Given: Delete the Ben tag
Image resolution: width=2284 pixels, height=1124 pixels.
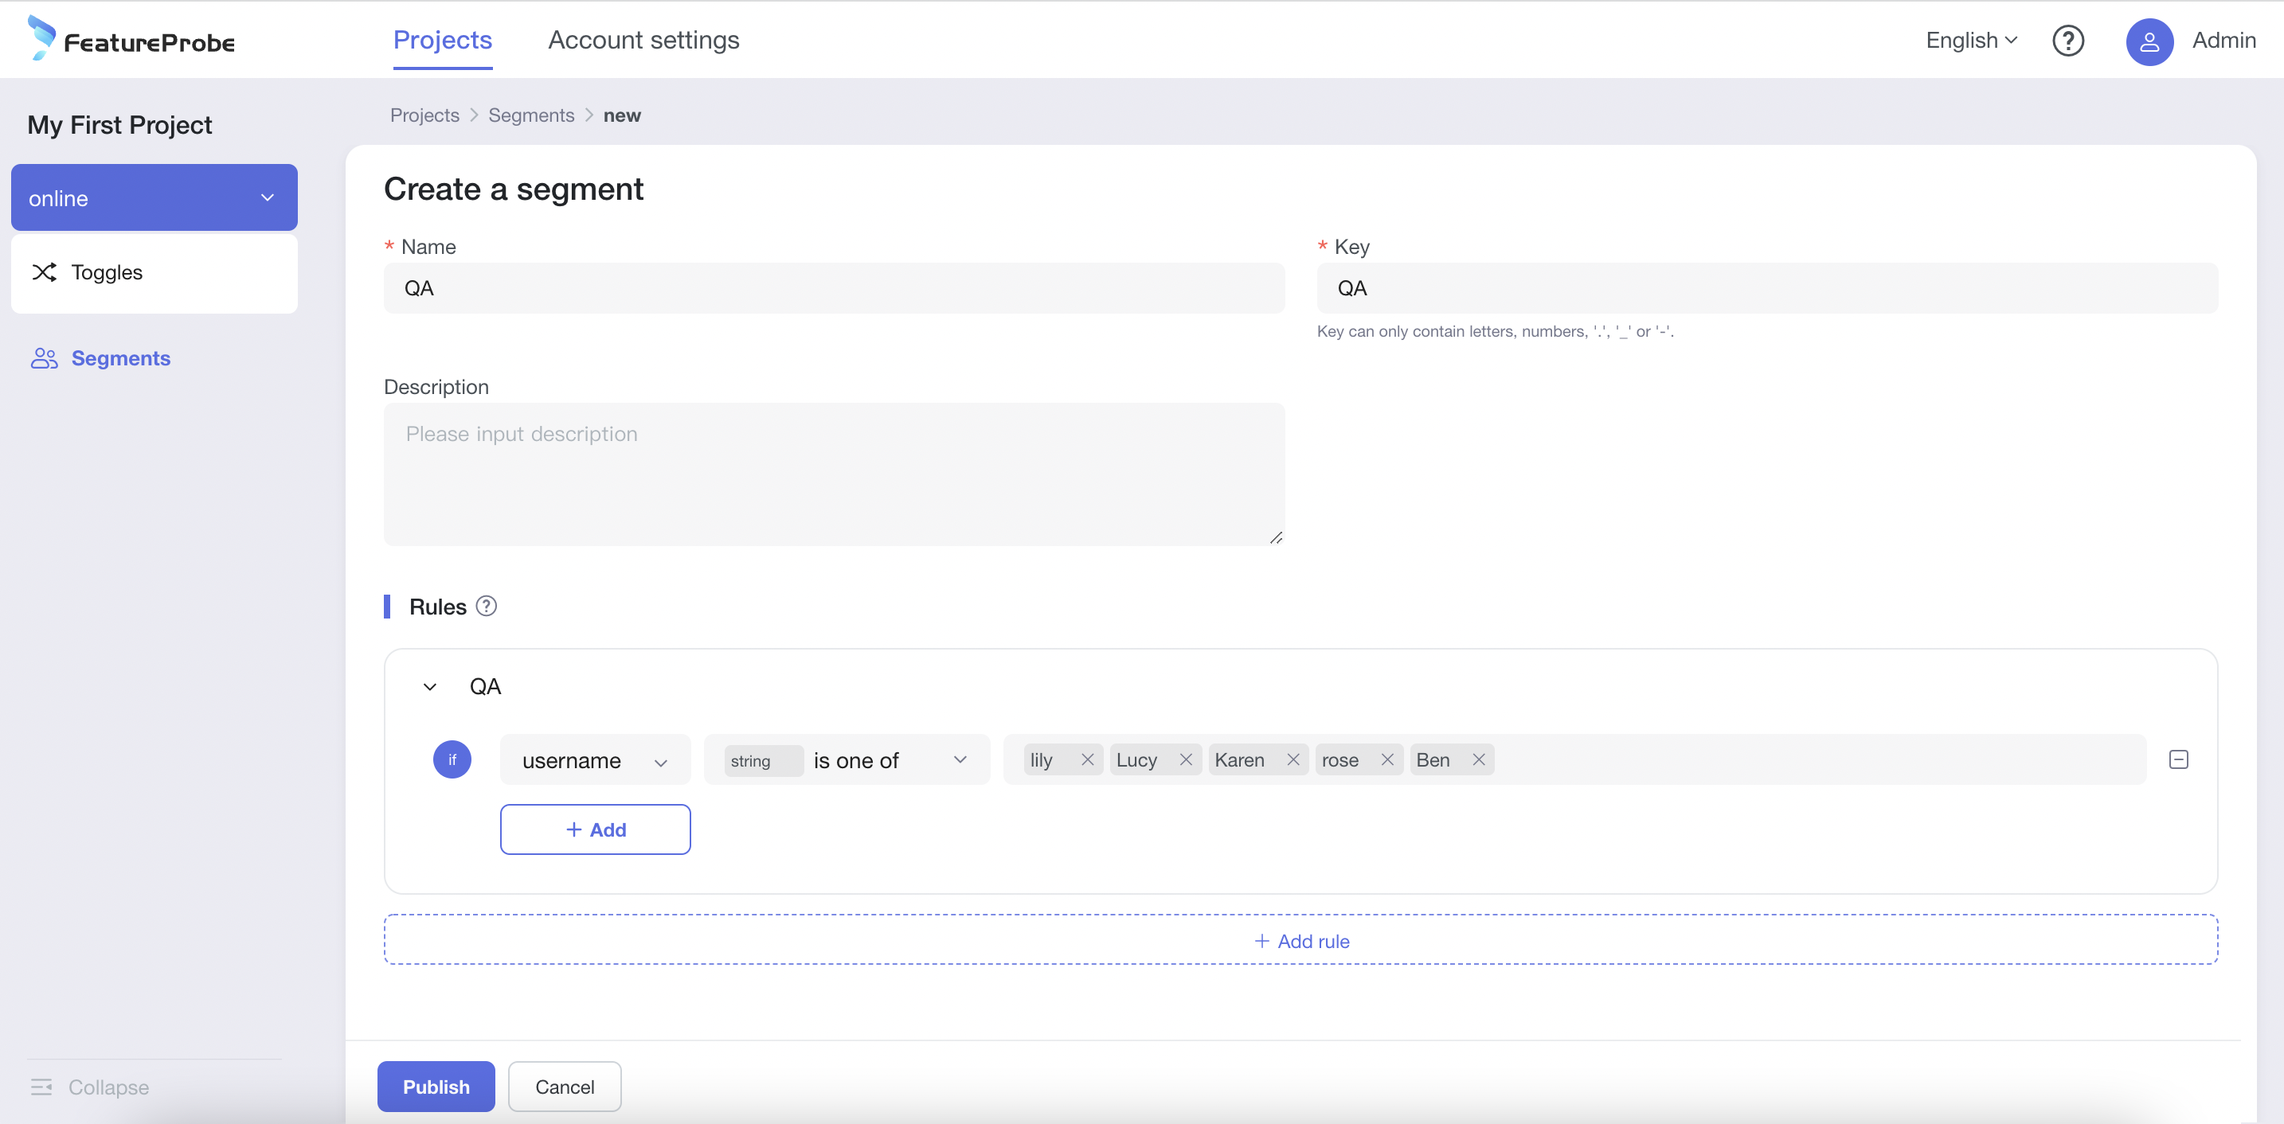Looking at the screenshot, I should pyautogui.click(x=1478, y=759).
